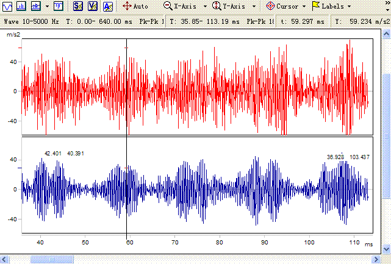Click the t: 59.297 ms readout
391x264 pixels.
303,22
